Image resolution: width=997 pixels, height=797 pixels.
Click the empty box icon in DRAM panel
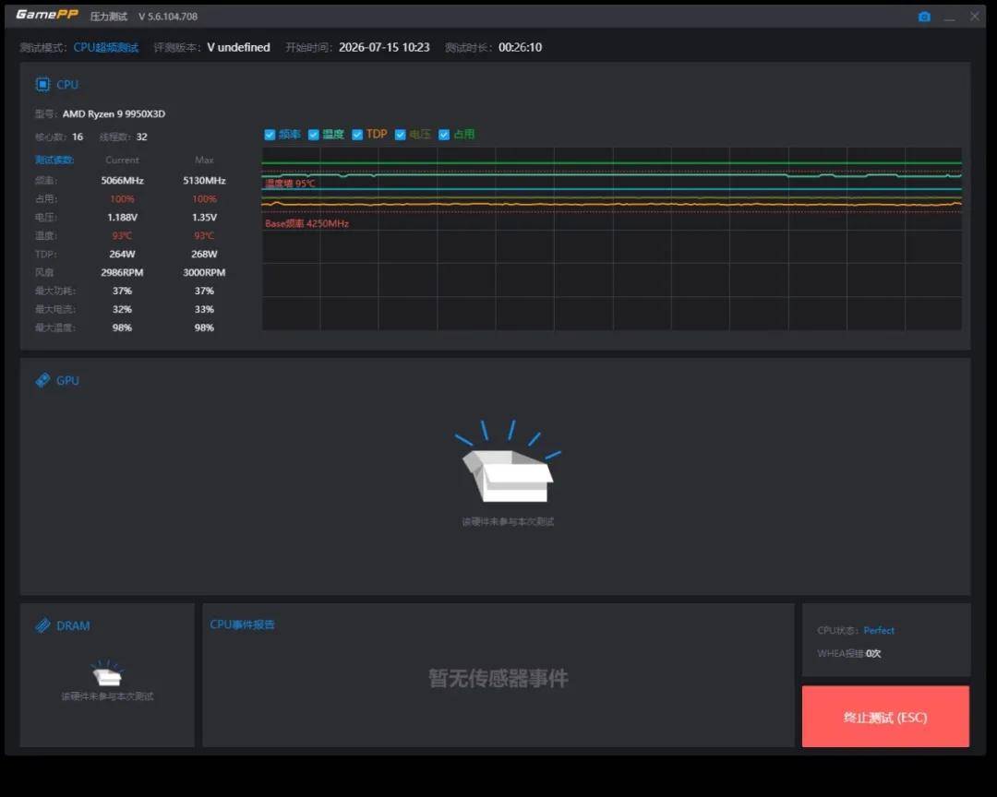(x=107, y=673)
